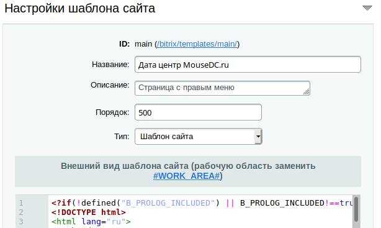Image resolution: width=381 pixels, height=228 pixels.
Task: Click the ID: label
Action: [x=124, y=44]
